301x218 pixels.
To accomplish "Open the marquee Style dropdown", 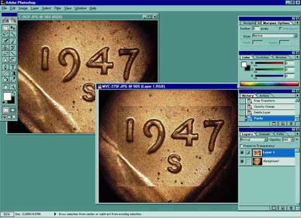I will 275,35.
